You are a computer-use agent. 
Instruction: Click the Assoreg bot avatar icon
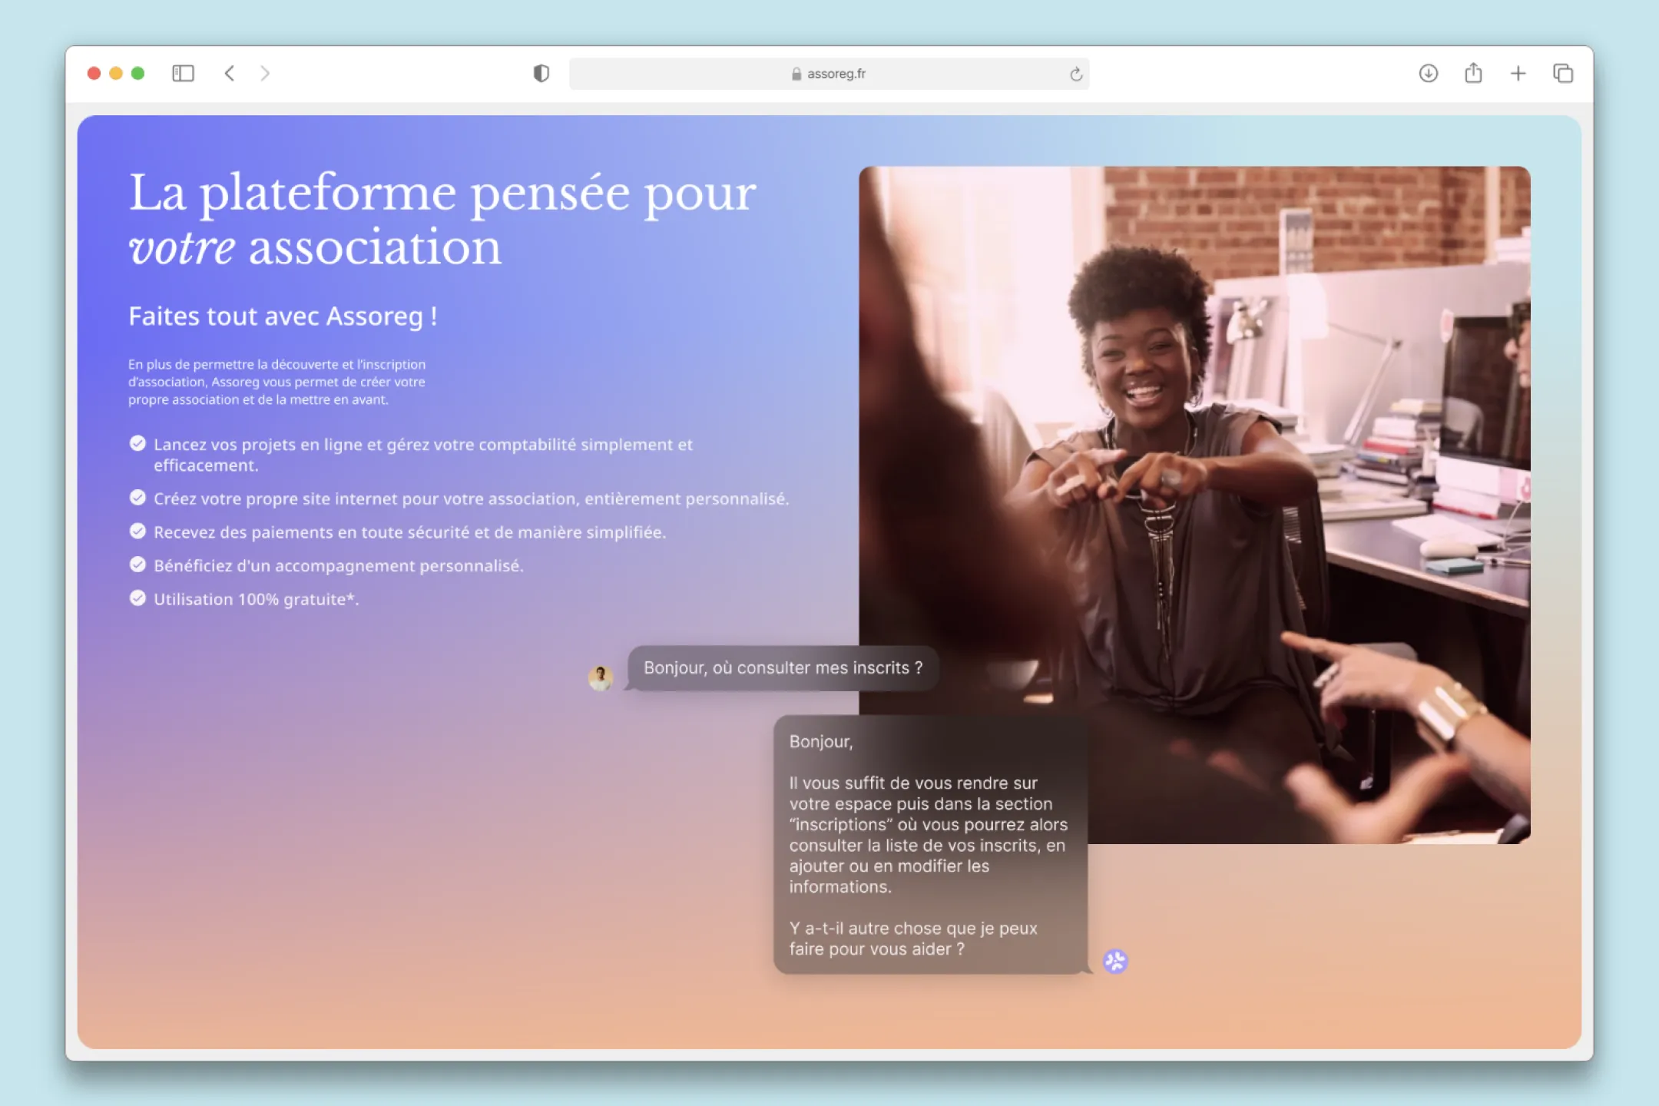pos(1115,961)
